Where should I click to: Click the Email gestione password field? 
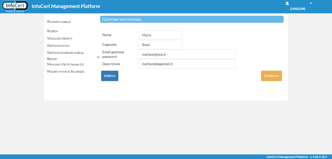[x=187, y=54]
